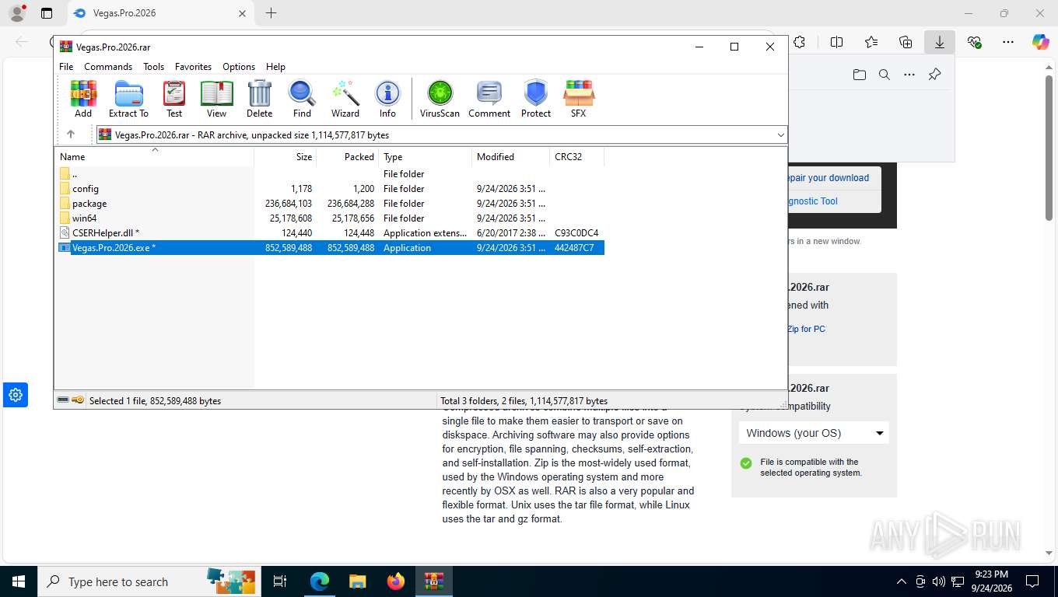Click the Delete trash can icon
Screen dimensions: 1058x597
coord(259,99)
